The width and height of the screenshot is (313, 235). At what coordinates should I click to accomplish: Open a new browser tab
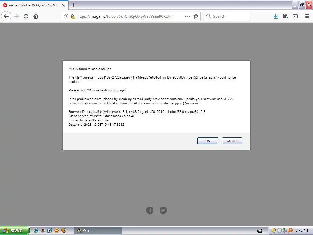click(x=73, y=5)
